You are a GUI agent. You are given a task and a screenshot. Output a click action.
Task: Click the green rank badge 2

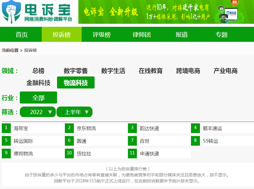point(69,128)
